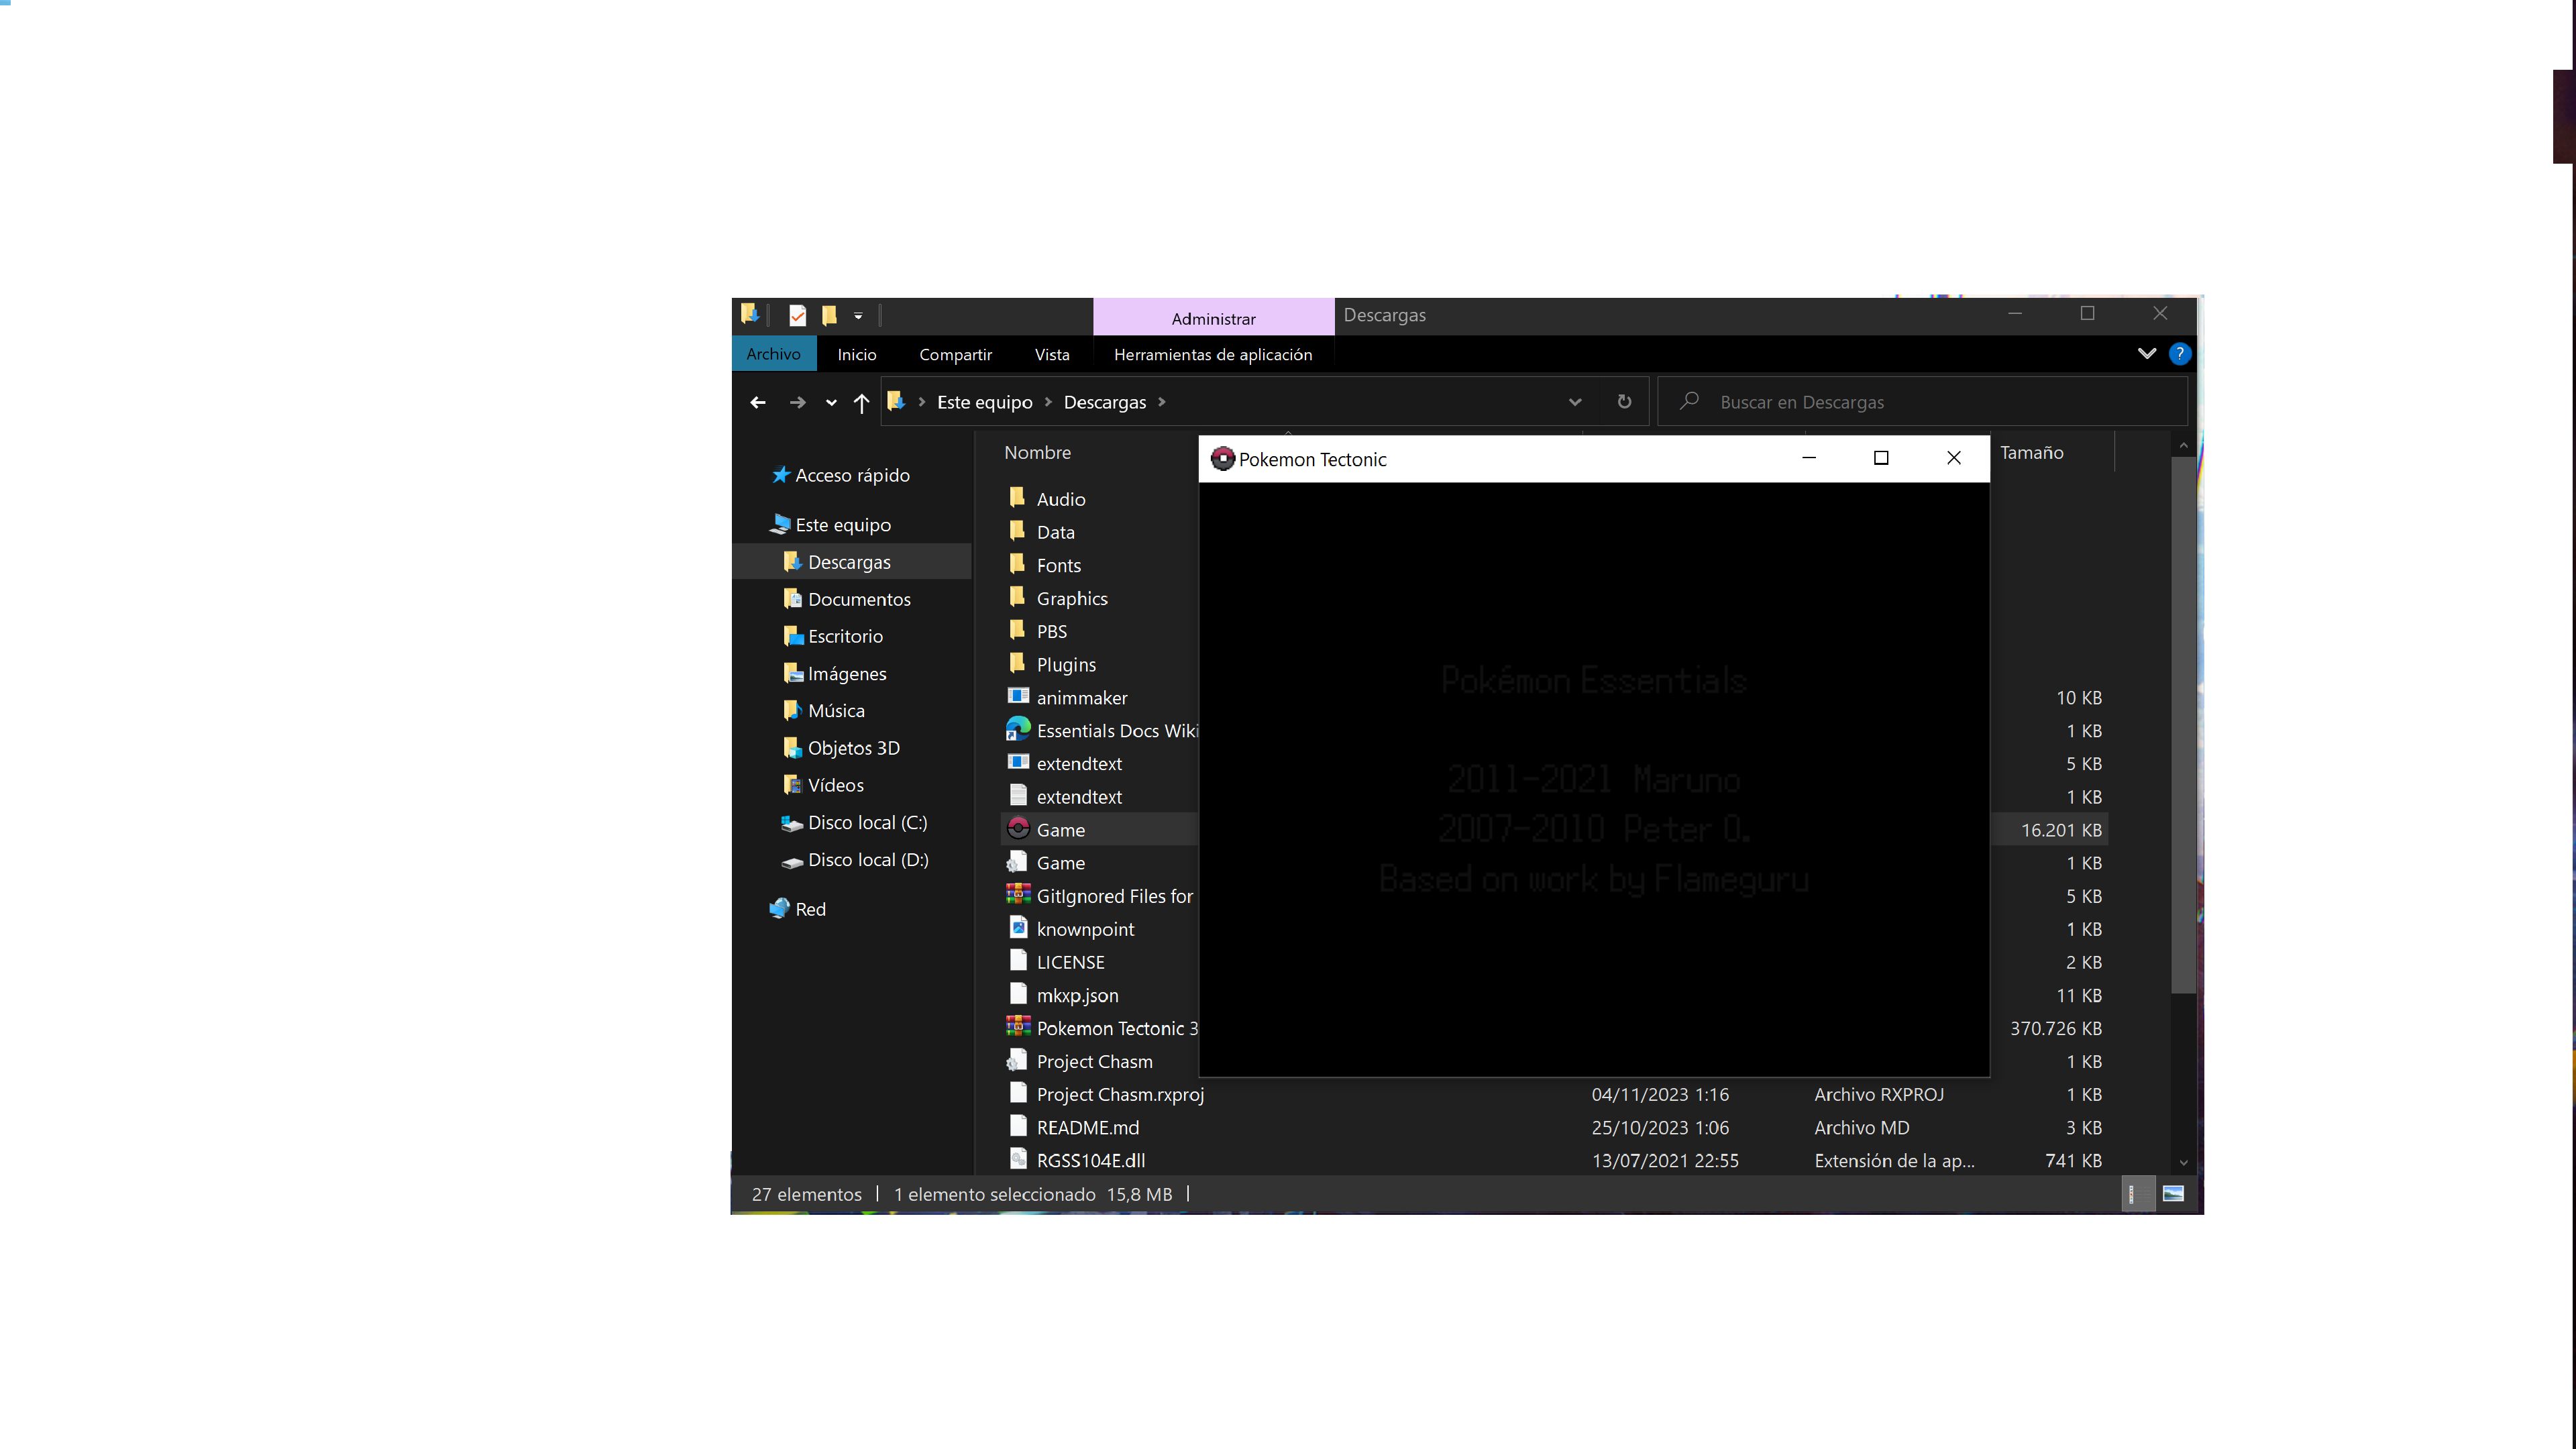Open address bar history dropdown
The height and width of the screenshot is (1449, 2576).
pos(1575,402)
